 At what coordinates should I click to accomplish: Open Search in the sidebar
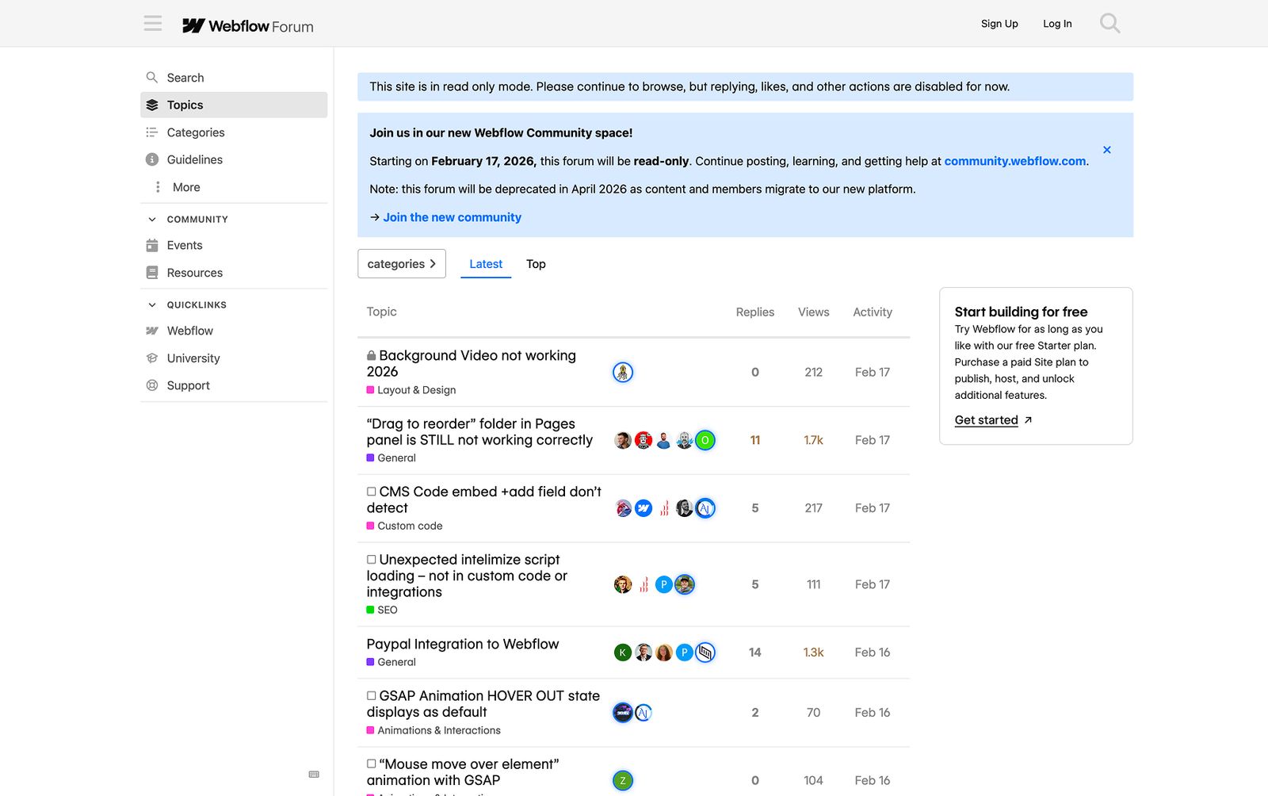pyautogui.click(x=234, y=78)
